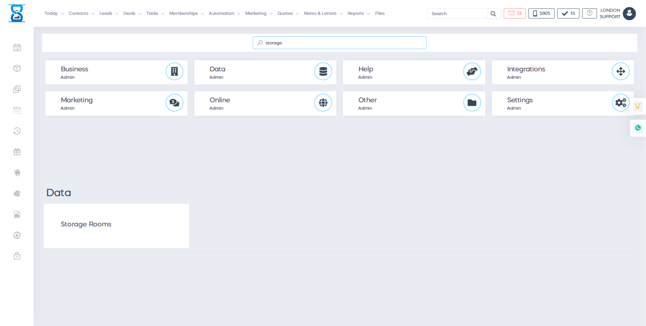The height and width of the screenshot is (326, 646).
Task: Open the Files menu item
Action: coord(380,13)
